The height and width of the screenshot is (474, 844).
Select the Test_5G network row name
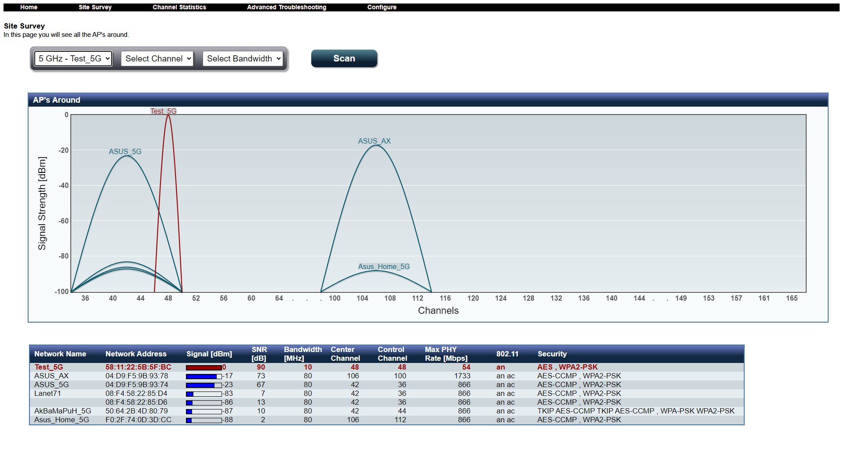point(49,367)
